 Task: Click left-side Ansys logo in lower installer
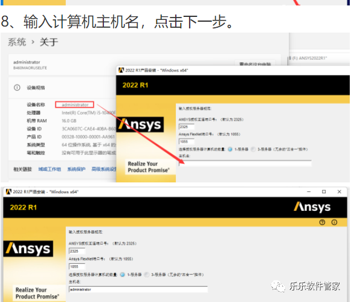pyautogui.click(x=28, y=248)
